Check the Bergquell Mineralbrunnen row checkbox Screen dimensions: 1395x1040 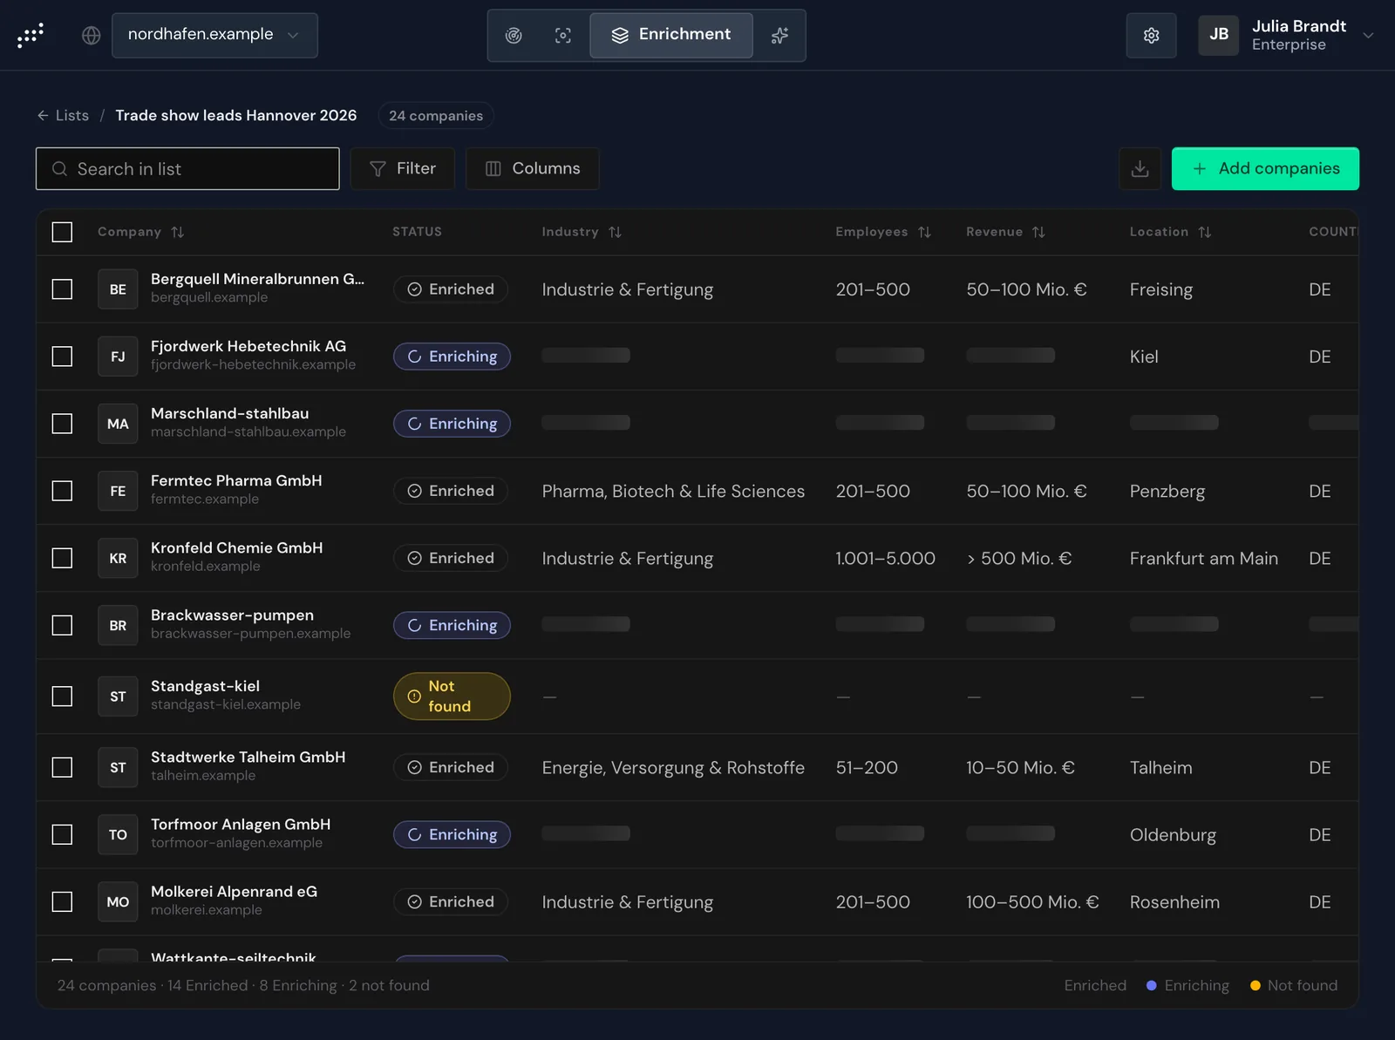tap(62, 289)
